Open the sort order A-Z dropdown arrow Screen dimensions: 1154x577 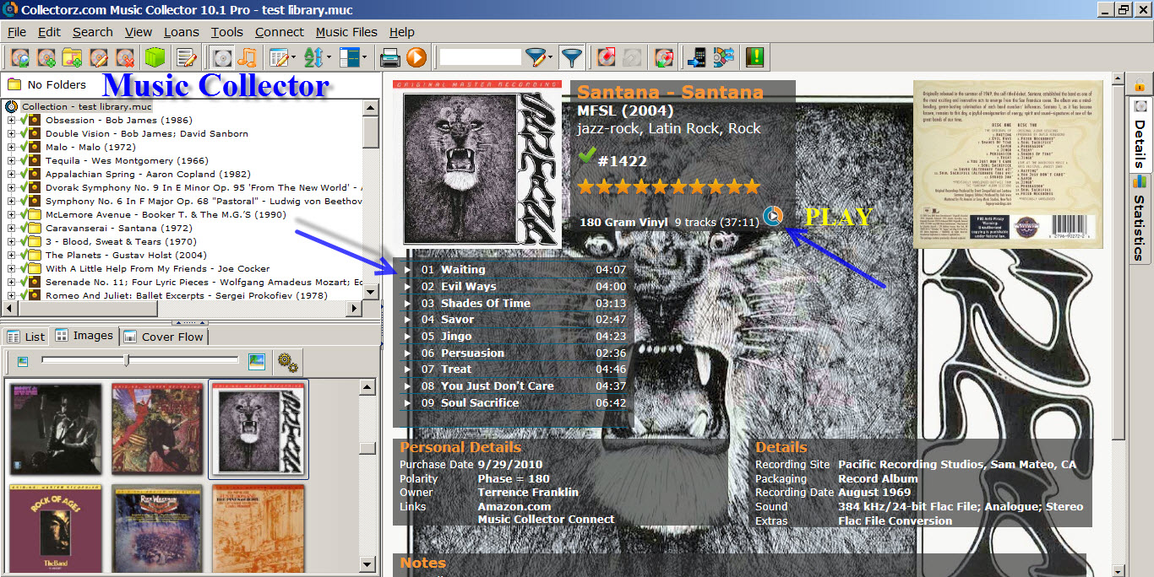[x=329, y=58]
